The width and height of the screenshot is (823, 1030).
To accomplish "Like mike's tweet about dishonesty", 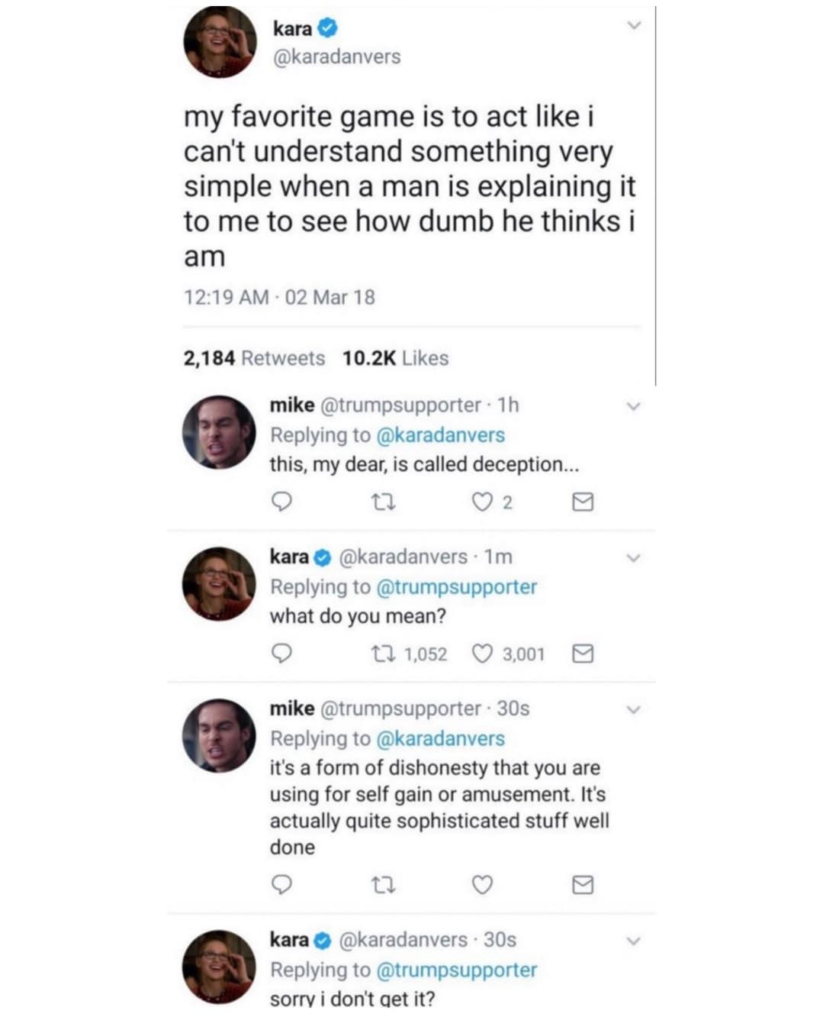I will coord(481,886).
